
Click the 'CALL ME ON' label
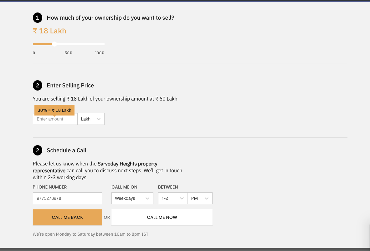[124, 187]
